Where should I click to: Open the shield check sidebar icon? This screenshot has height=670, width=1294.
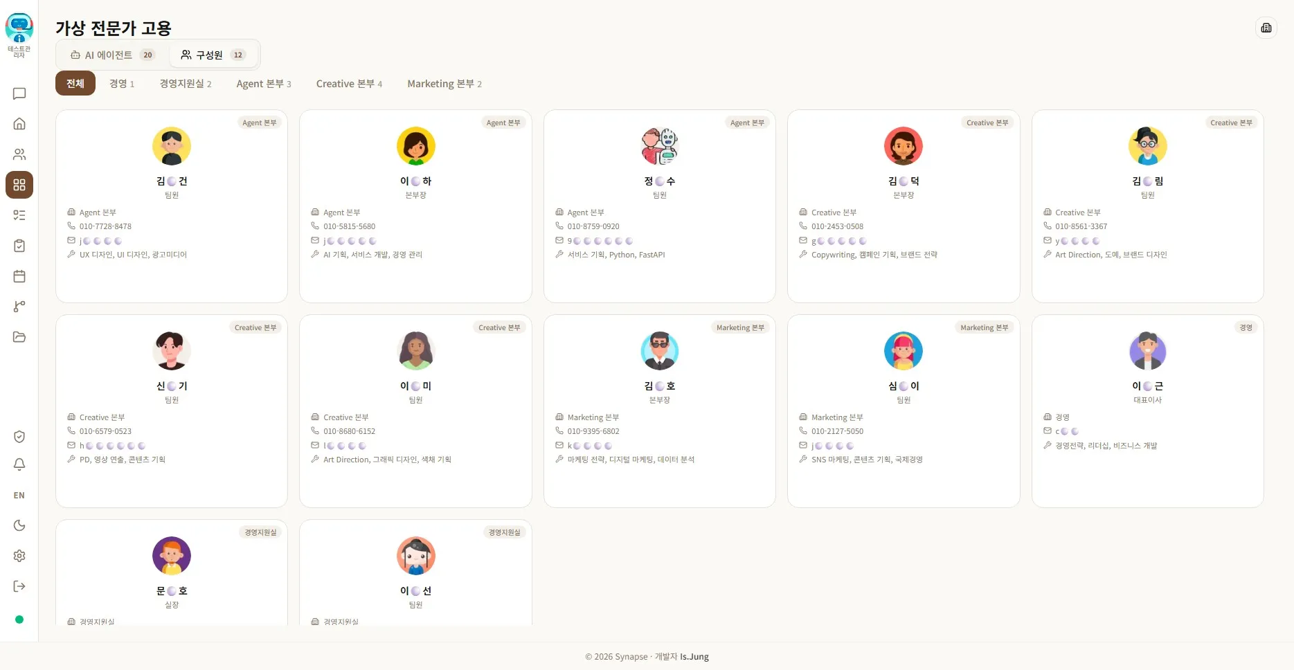click(x=19, y=437)
